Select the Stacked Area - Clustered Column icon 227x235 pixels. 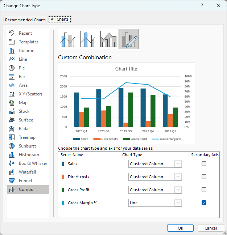pos(108,39)
